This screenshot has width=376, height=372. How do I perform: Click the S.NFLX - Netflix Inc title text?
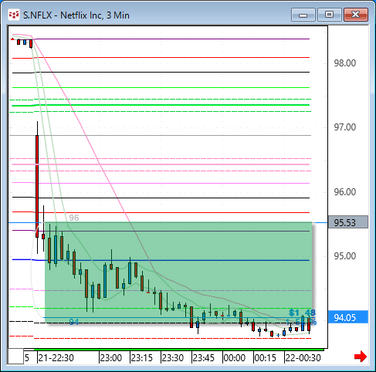(76, 15)
